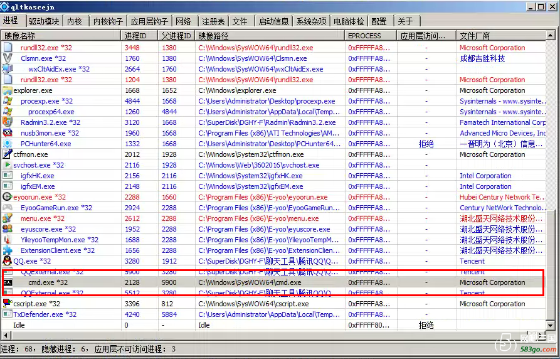Open the 注册表 tab
This screenshot has height=359, width=560.
[213, 21]
